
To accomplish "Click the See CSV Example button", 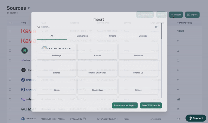I will pos(151,105).
